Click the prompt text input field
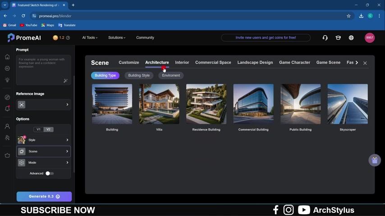The height and width of the screenshot is (216, 385). (x=41, y=67)
